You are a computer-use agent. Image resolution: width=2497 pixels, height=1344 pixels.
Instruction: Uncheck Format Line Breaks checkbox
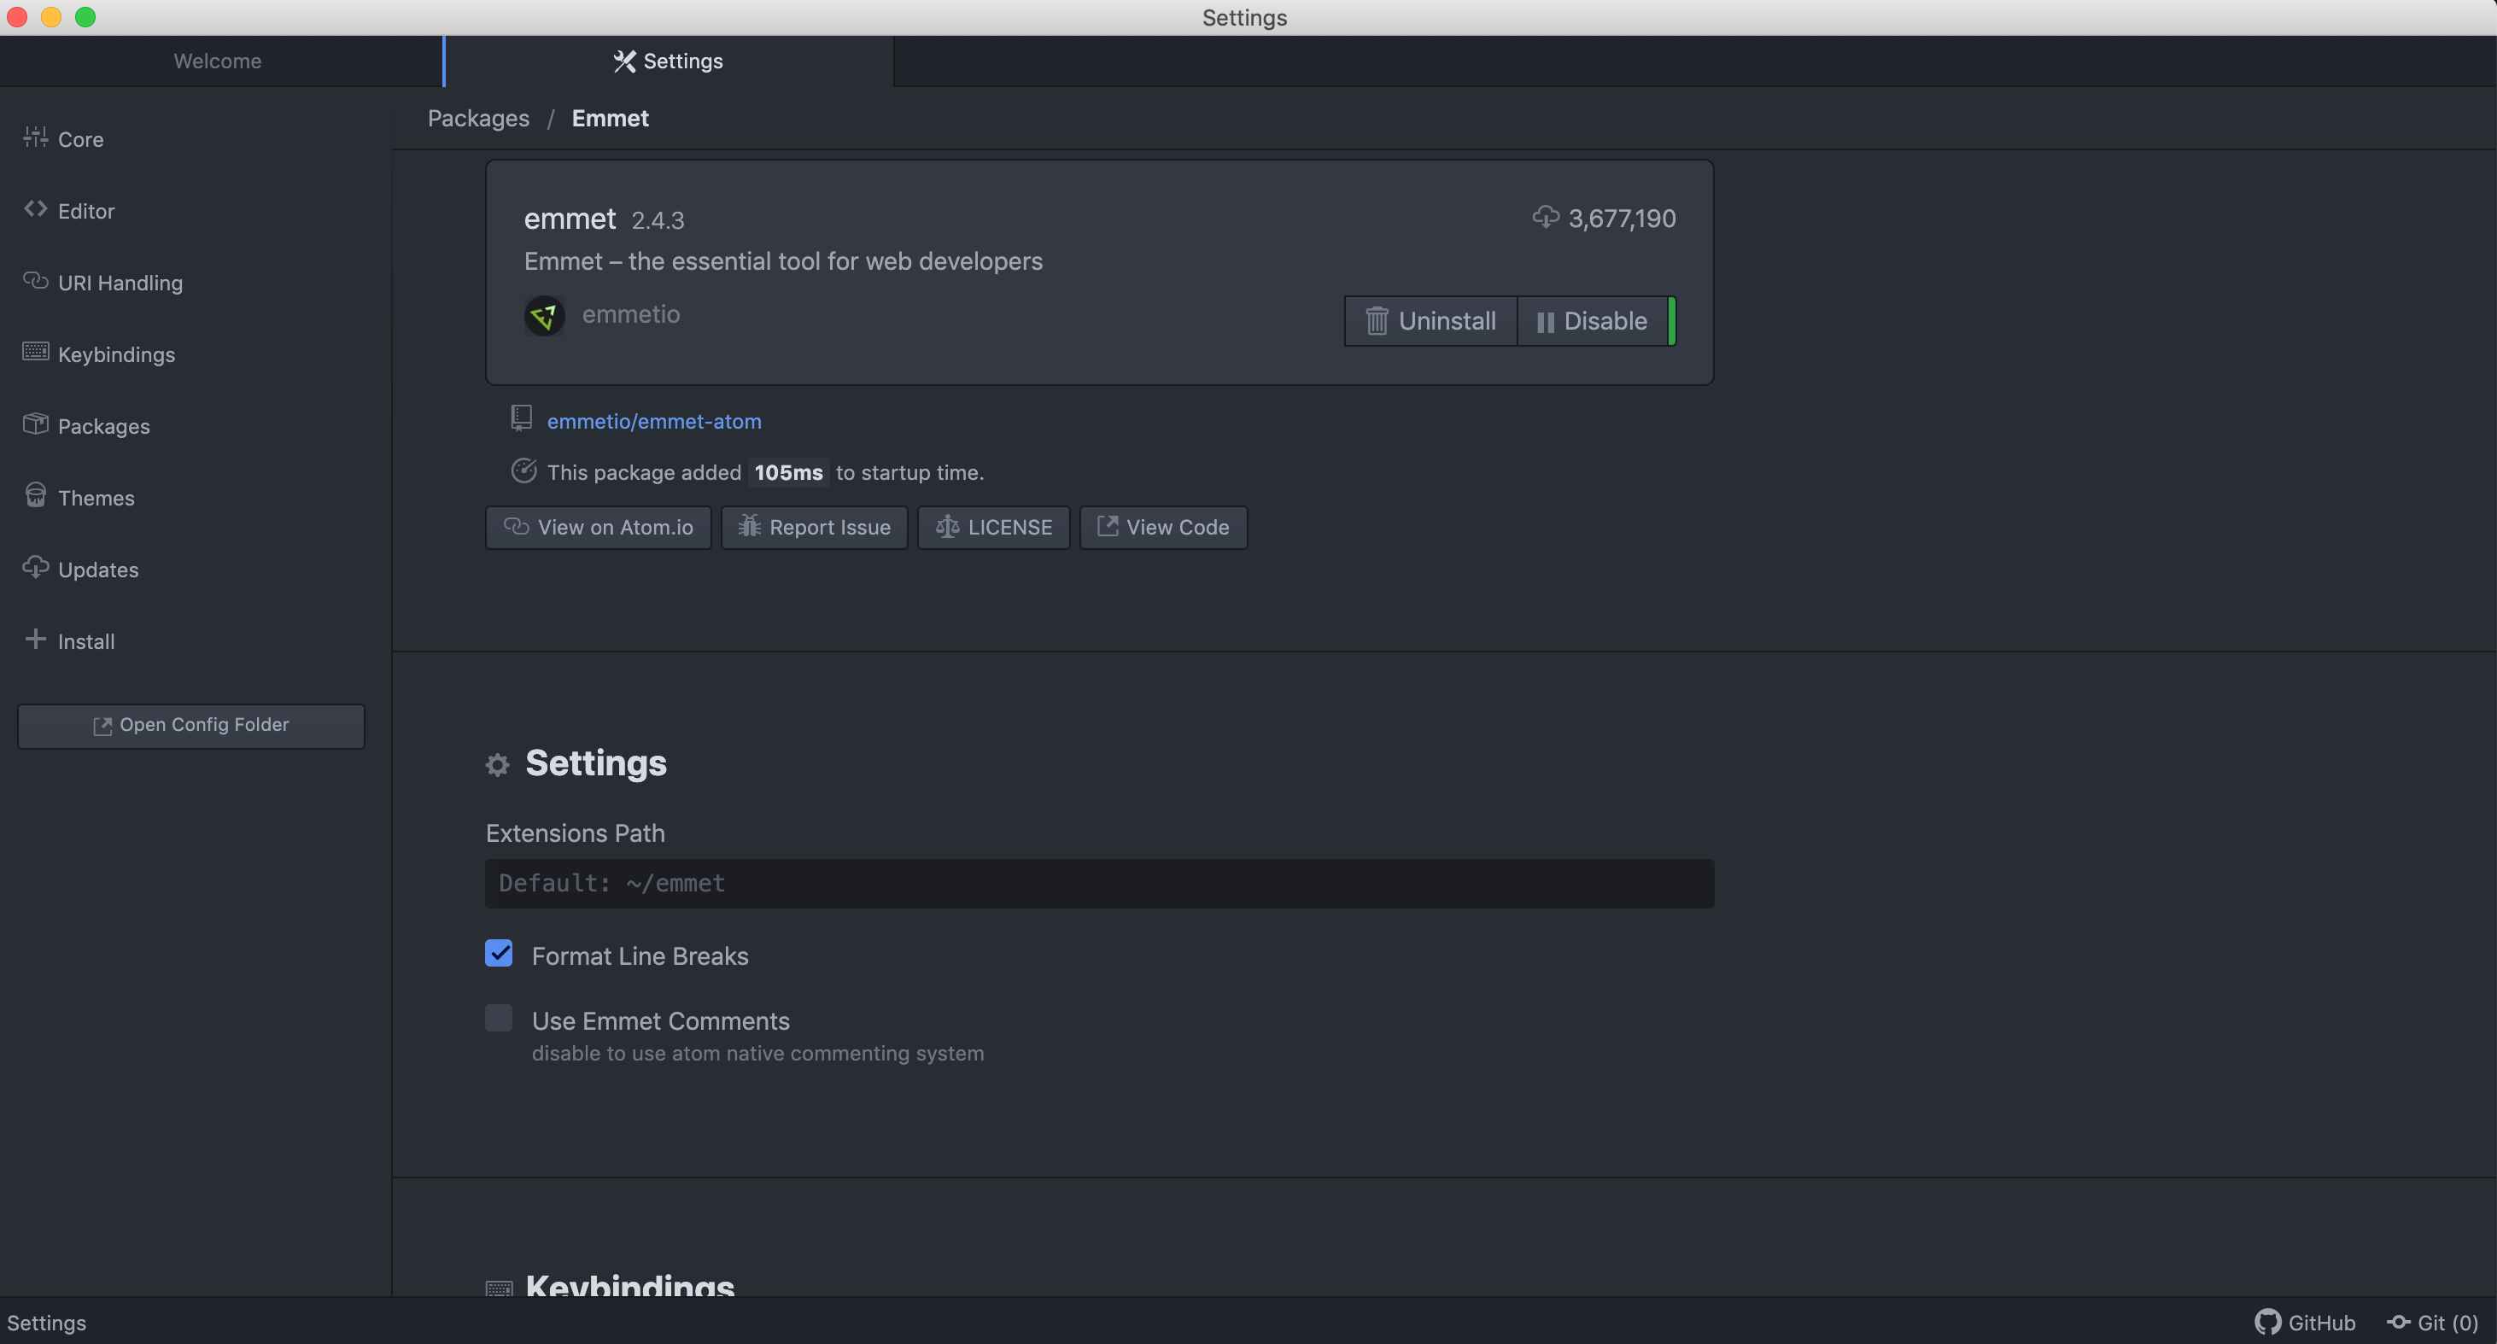500,955
